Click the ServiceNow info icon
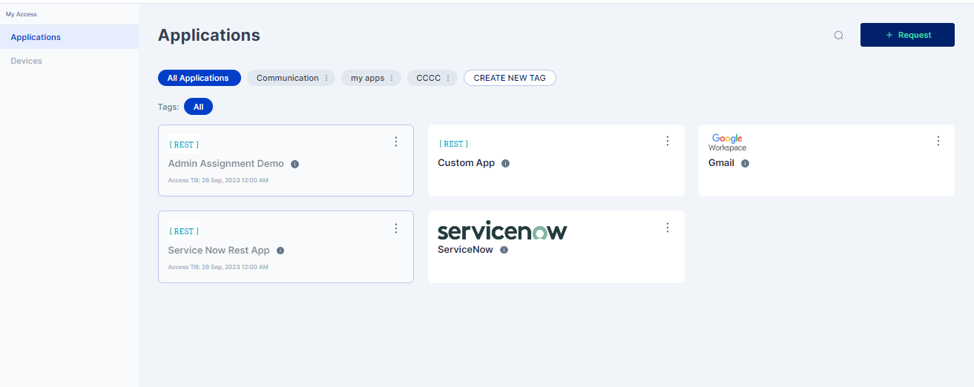 [504, 250]
